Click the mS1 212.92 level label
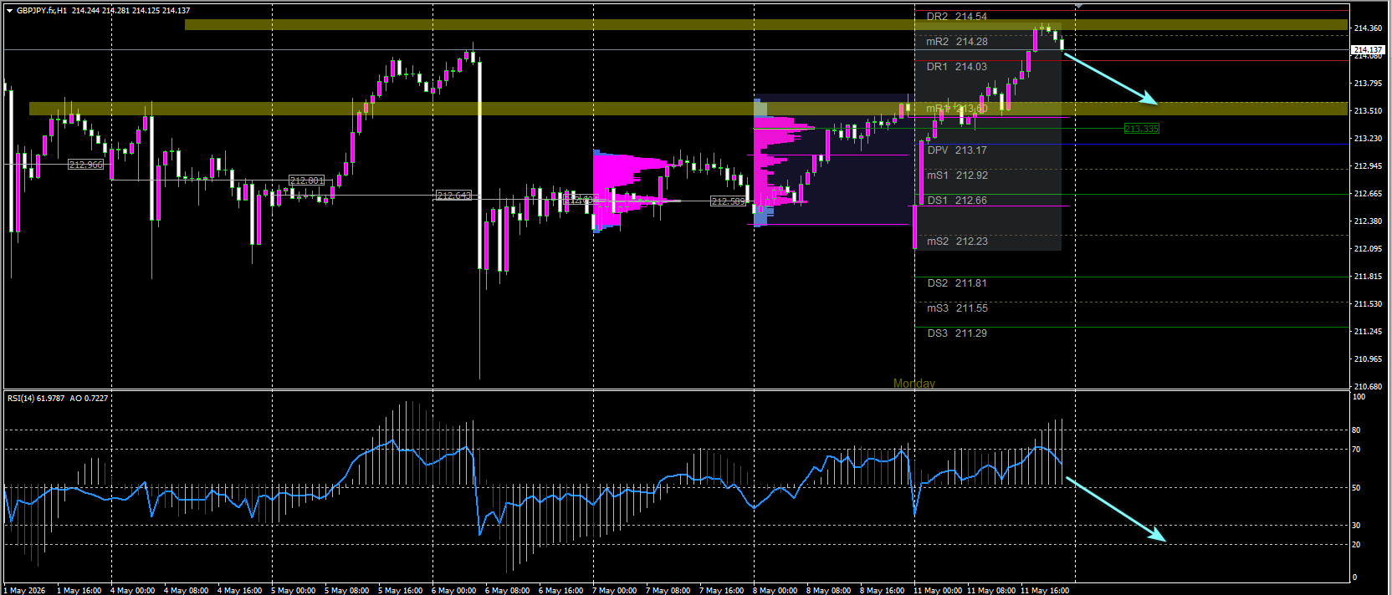This screenshot has height=595, width=1392. 957,175
